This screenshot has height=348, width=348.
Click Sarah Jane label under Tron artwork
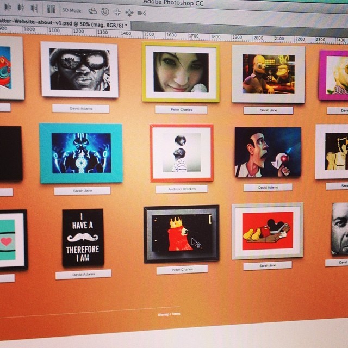click(x=82, y=191)
